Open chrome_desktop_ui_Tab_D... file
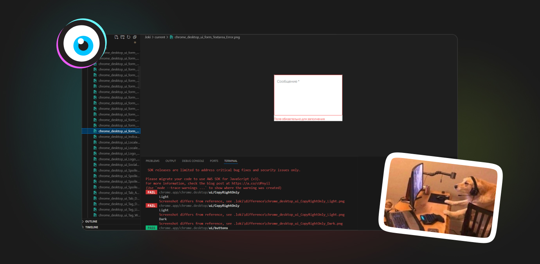This screenshot has width=540, height=264. click(x=119, y=198)
